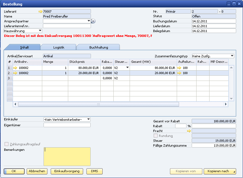The width and height of the screenshot is (243, 178).
Task: Open the Zusammenfassungstyp dropdown
Action: [x=232, y=56]
